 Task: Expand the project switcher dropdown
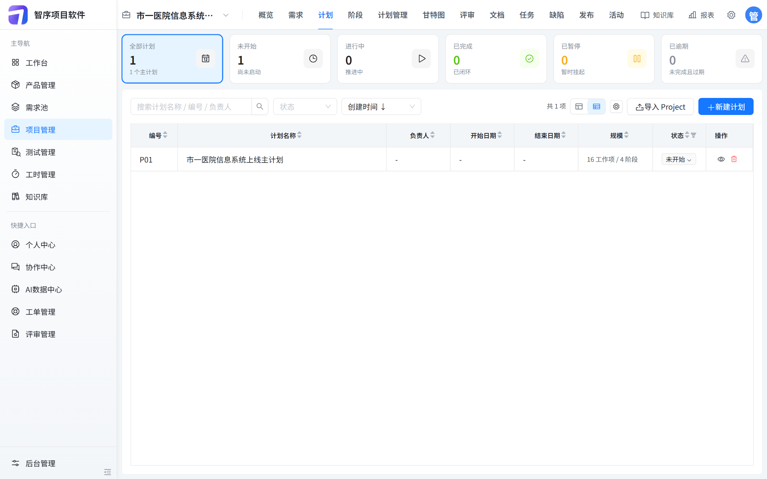pos(226,15)
